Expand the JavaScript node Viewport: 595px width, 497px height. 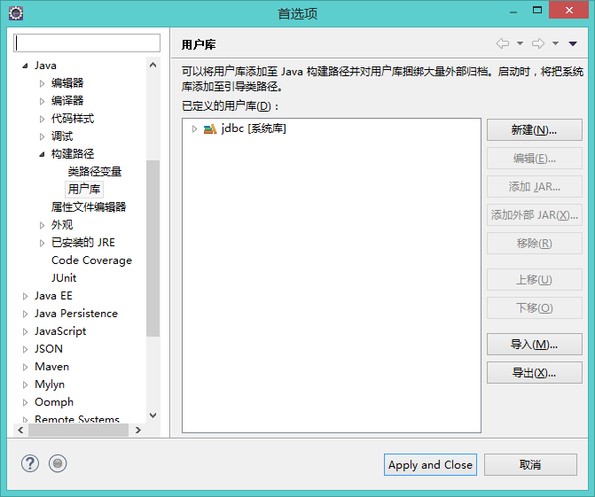25,331
